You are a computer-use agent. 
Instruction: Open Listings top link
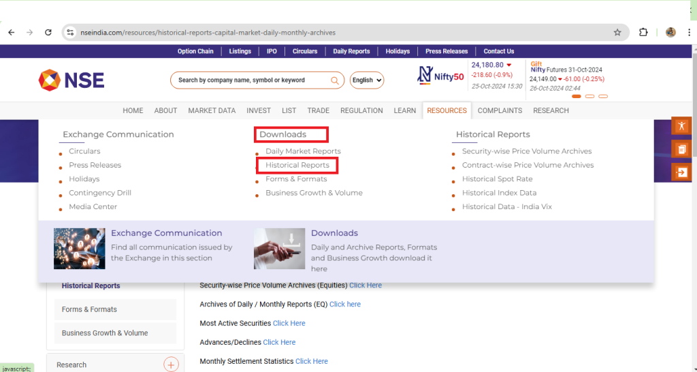[x=240, y=51]
